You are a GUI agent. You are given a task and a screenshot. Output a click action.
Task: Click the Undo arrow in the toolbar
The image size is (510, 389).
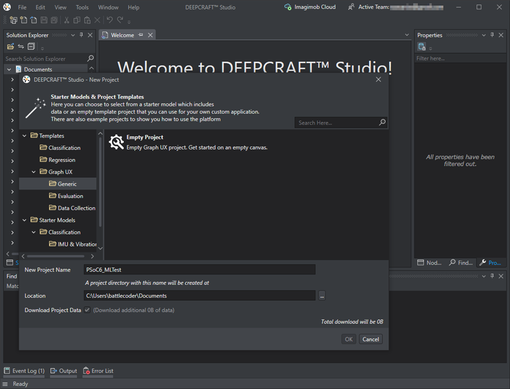click(x=110, y=21)
